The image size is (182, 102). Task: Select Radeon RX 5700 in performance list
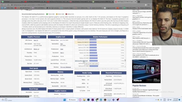pos(84,53)
